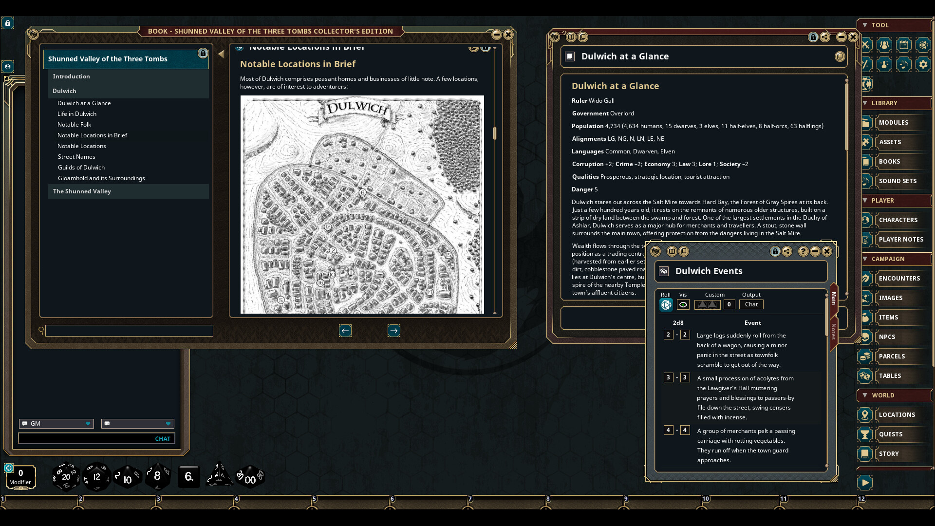Collapse the LIBRARY section in the sidebar
This screenshot has height=526, width=935.
point(866,103)
